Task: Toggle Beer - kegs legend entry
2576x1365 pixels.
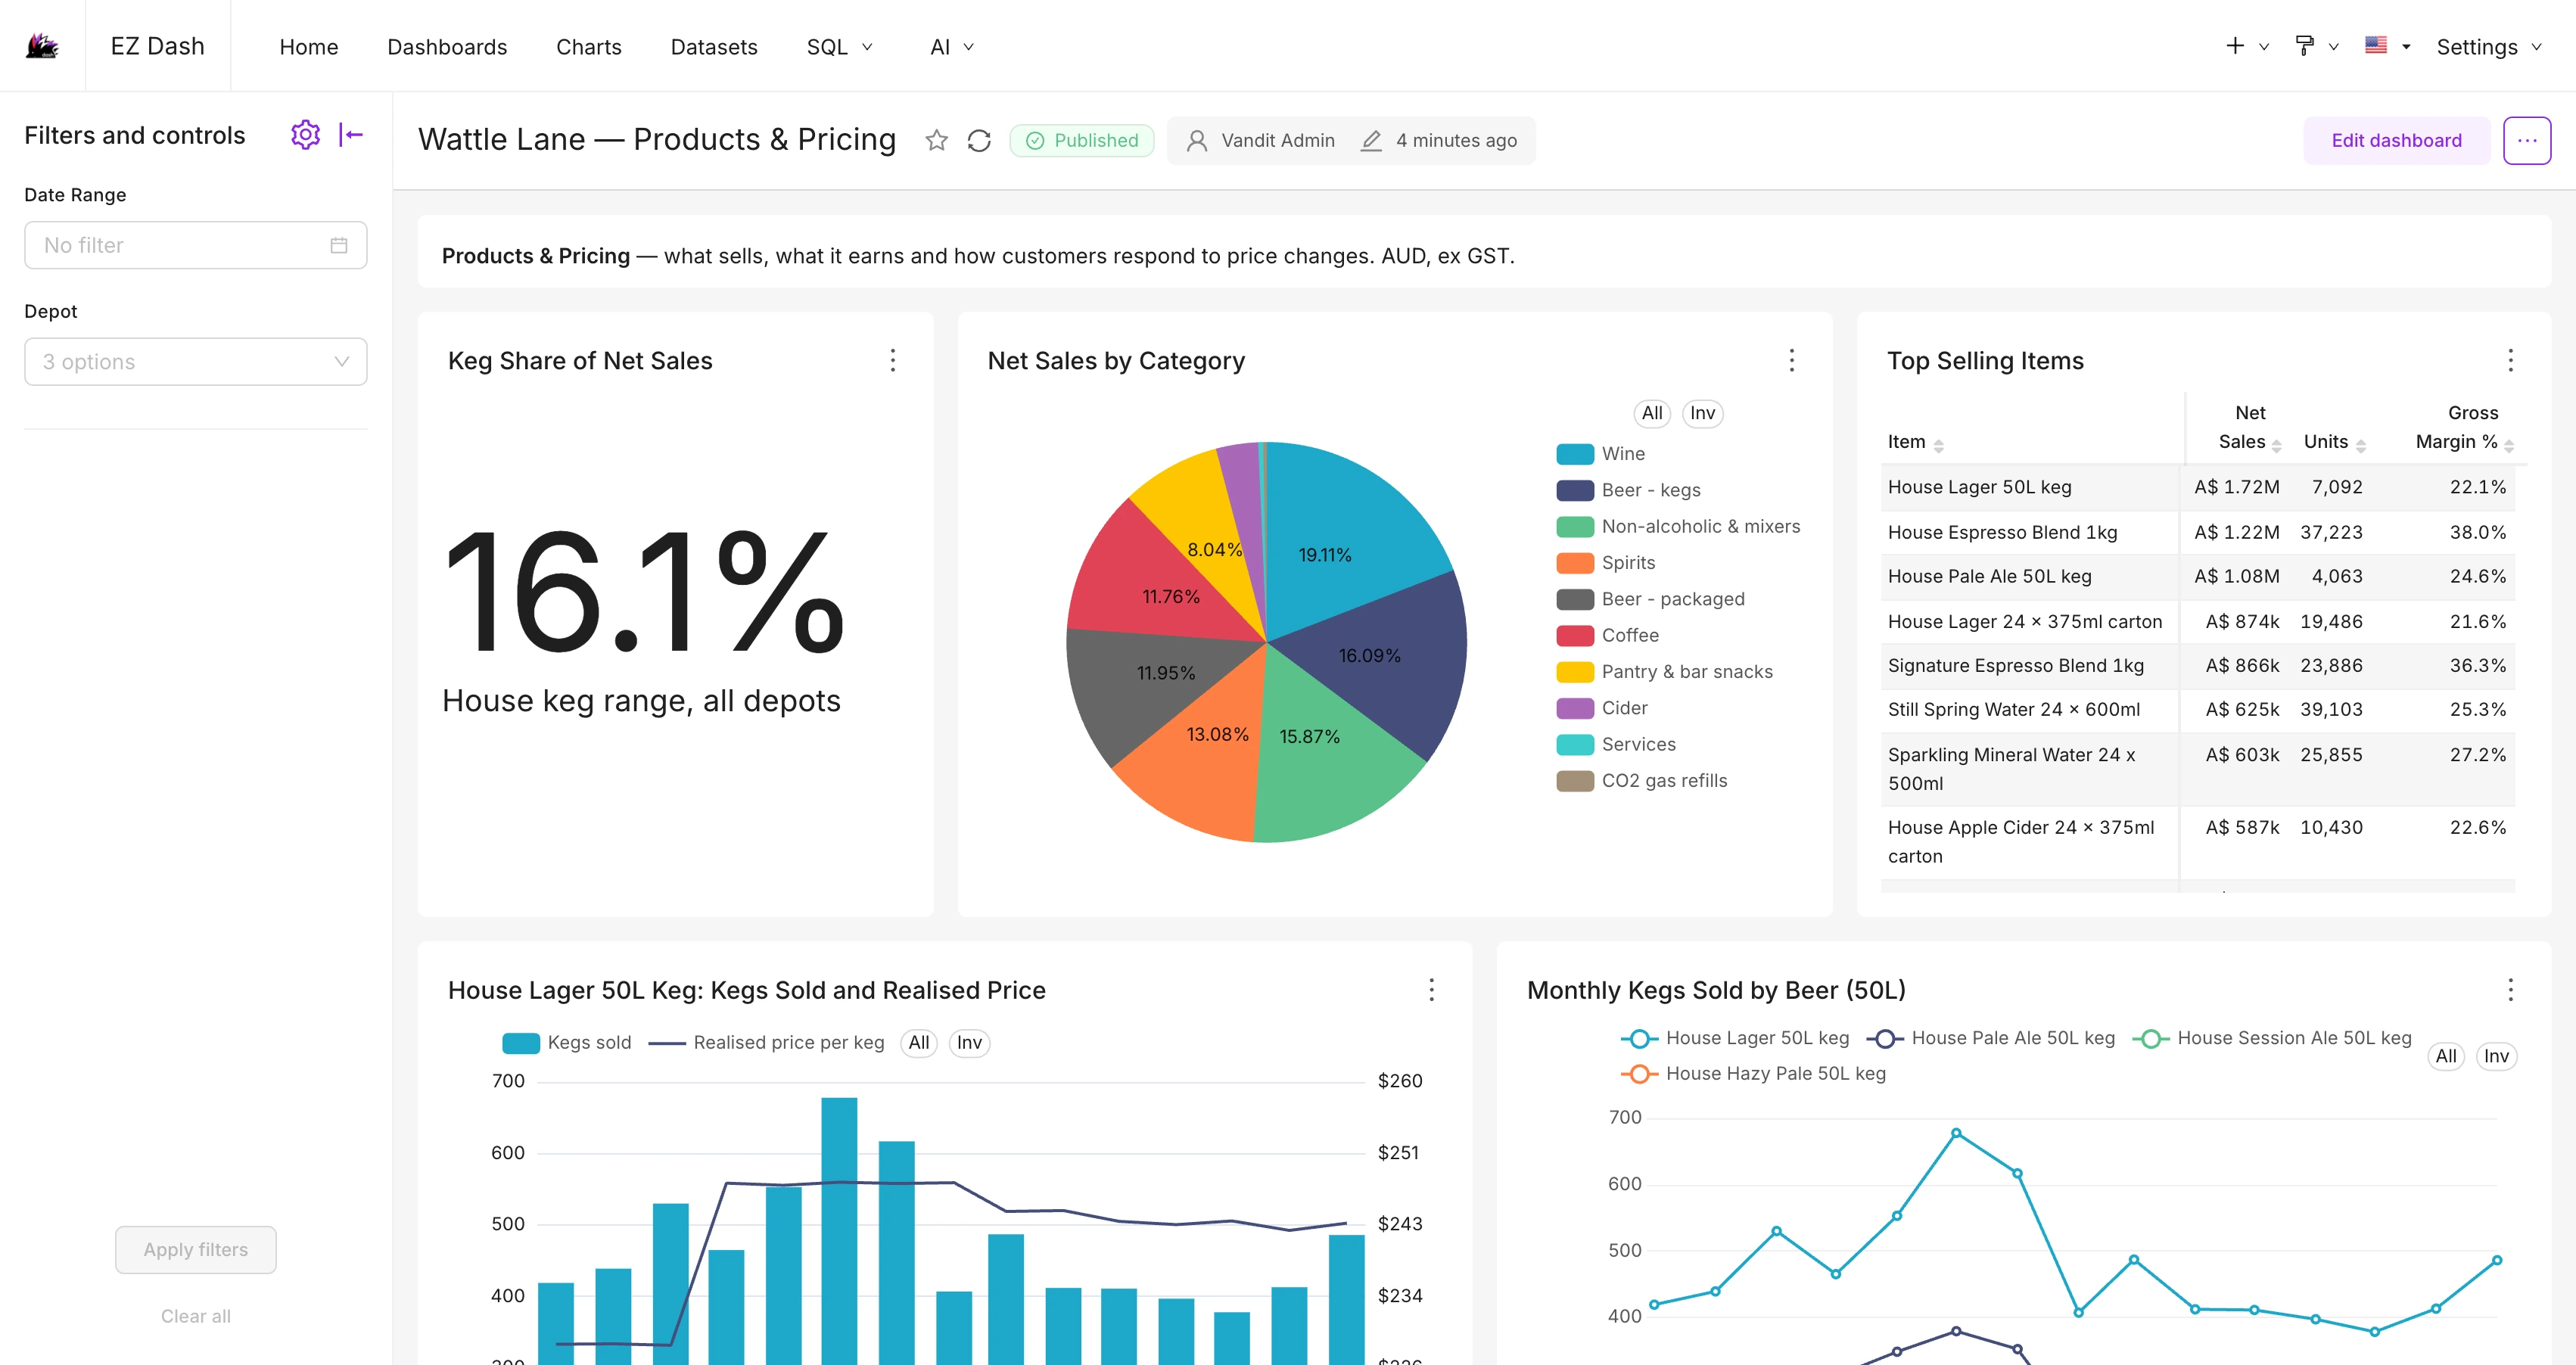Action: 1628,490
